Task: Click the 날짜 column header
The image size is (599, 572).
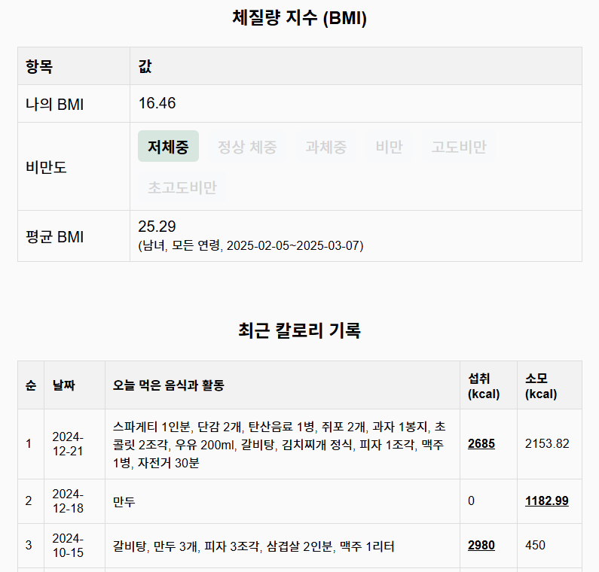Action: (75, 385)
